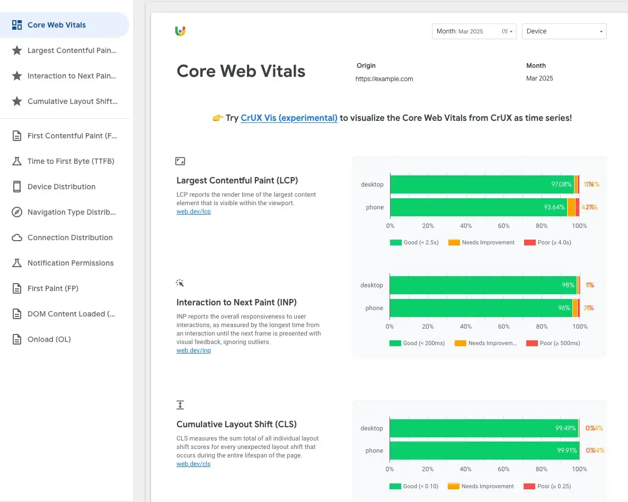Image resolution: width=628 pixels, height=502 pixels.
Task: Follow the CrUX Vis (experimental) link
Action: tap(289, 118)
